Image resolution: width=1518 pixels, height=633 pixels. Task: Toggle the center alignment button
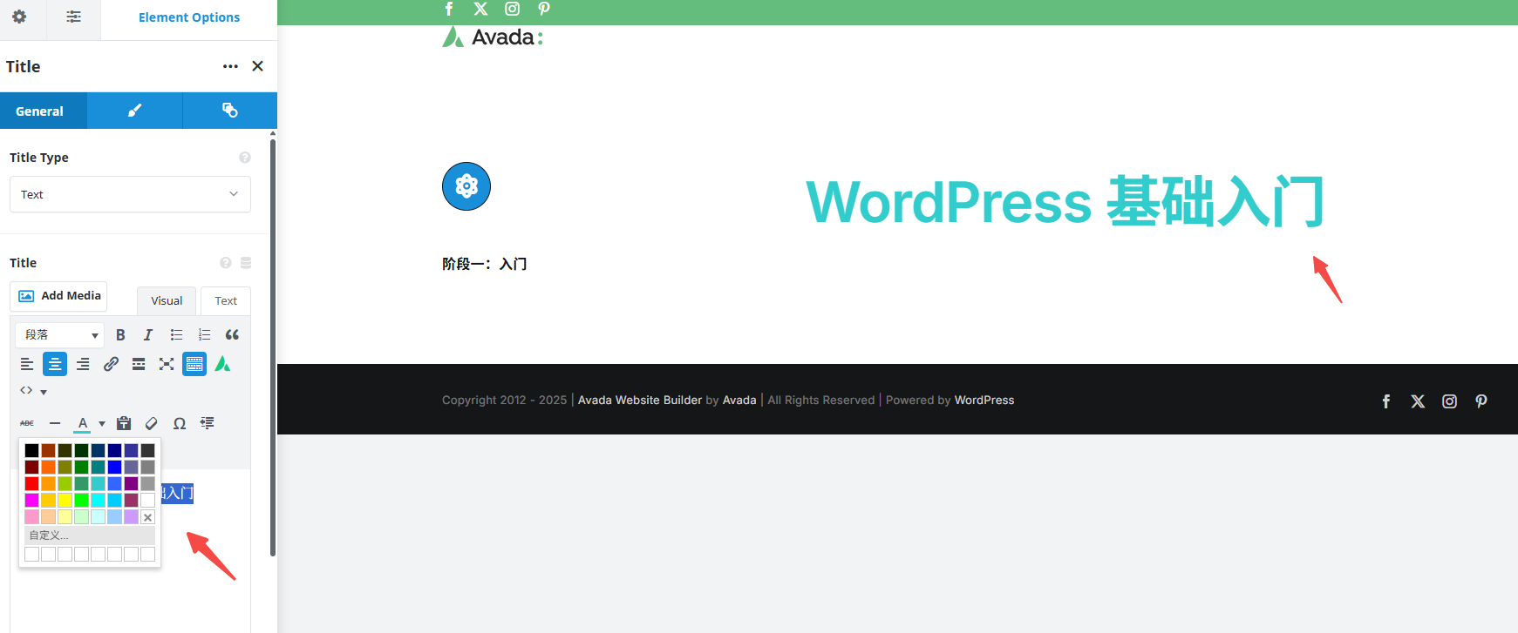pos(55,364)
